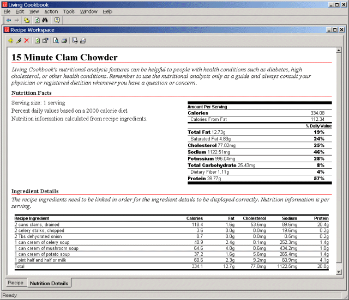Select the Nutrition Details tab
This screenshot has height=300, width=349.
click(x=49, y=283)
